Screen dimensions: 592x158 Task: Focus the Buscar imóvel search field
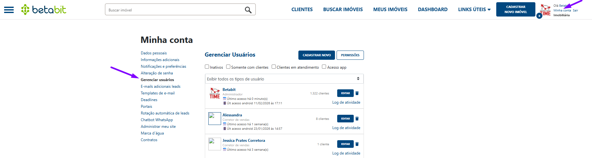pos(175,10)
